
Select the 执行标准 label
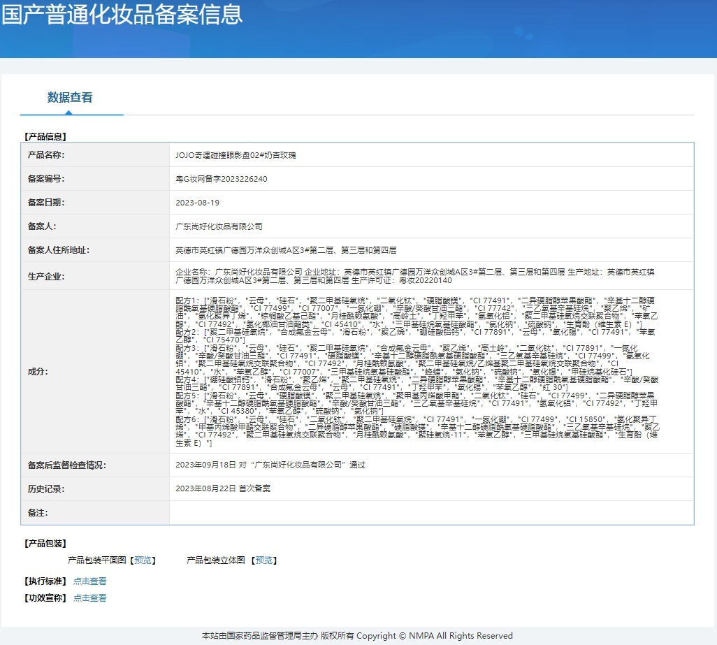tap(45, 581)
